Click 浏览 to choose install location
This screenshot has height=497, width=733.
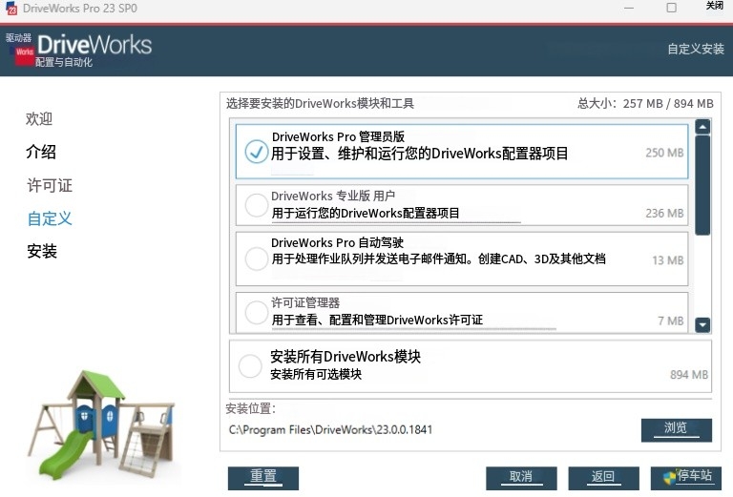(676, 428)
